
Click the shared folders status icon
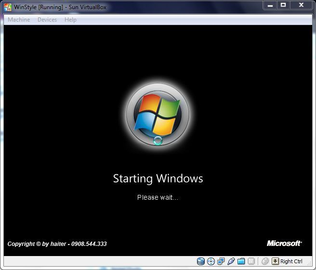pos(241,261)
